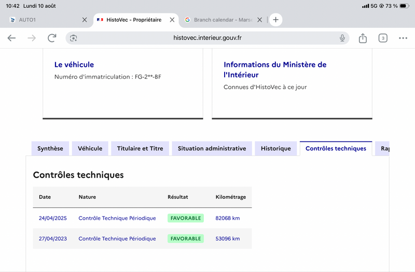Click Contrôle Technique Périodique in 27/04/2023 row
The height and width of the screenshot is (272, 415).
[x=117, y=239]
